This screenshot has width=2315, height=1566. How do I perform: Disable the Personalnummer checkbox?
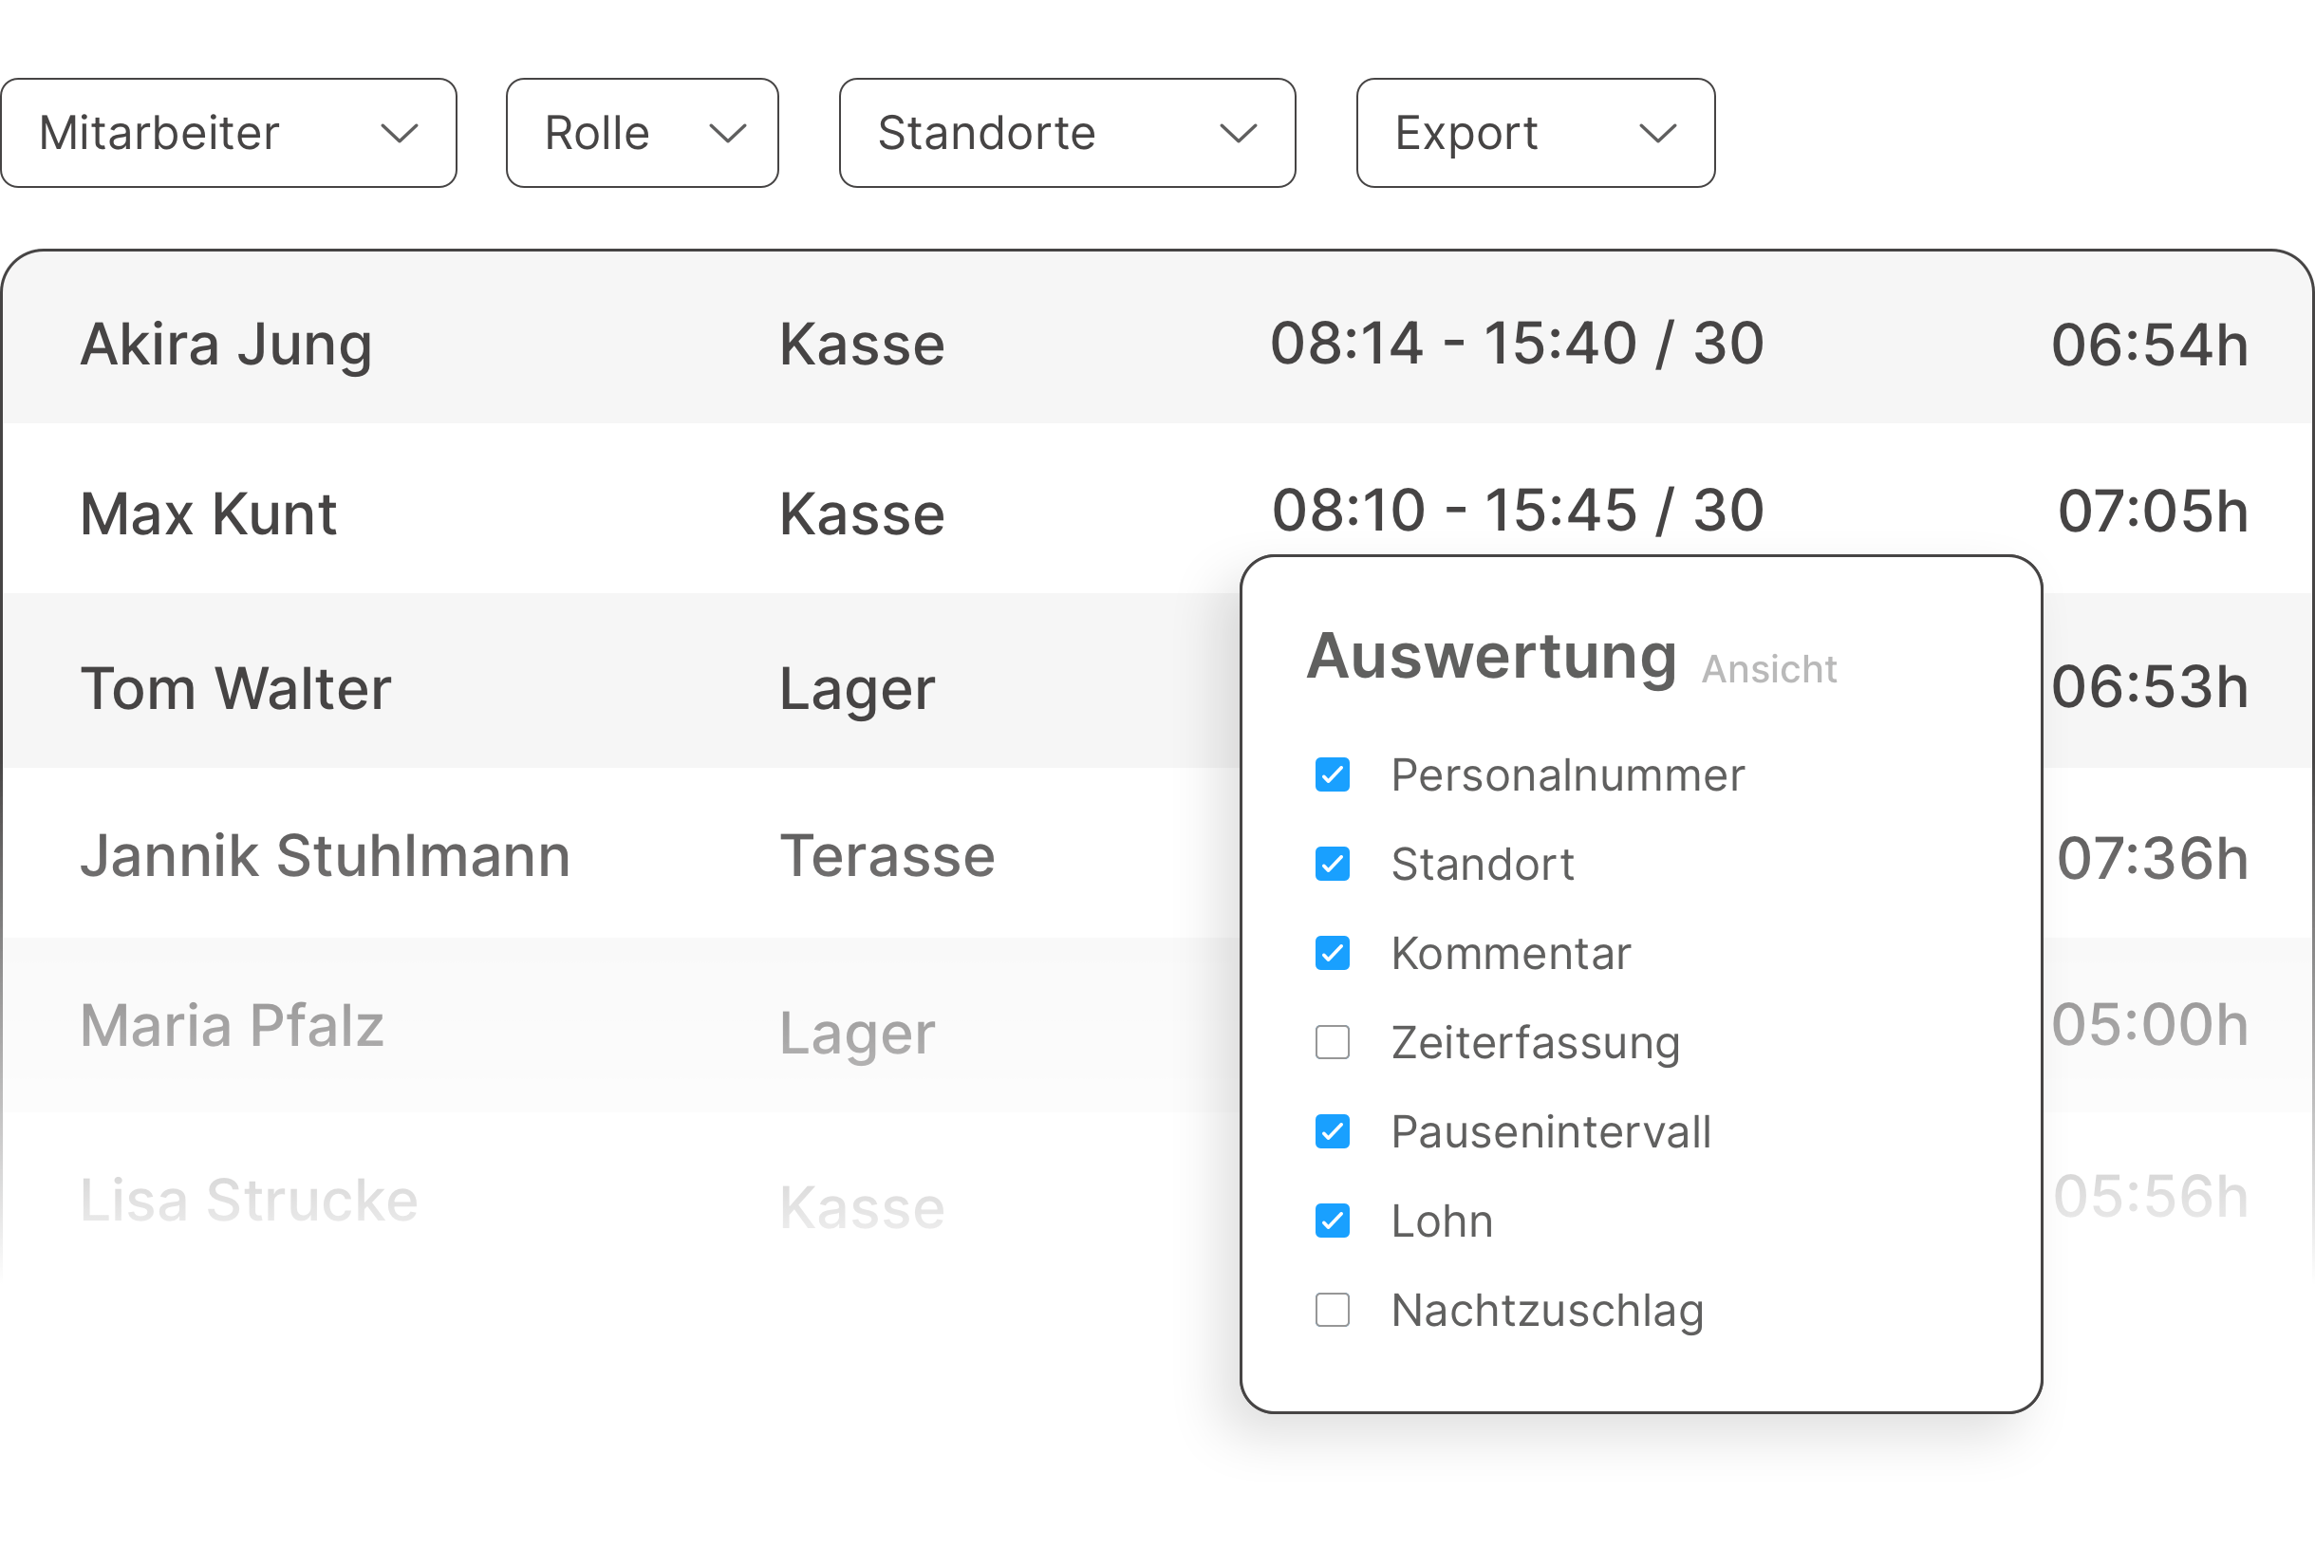pyautogui.click(x=1332, y=775)
